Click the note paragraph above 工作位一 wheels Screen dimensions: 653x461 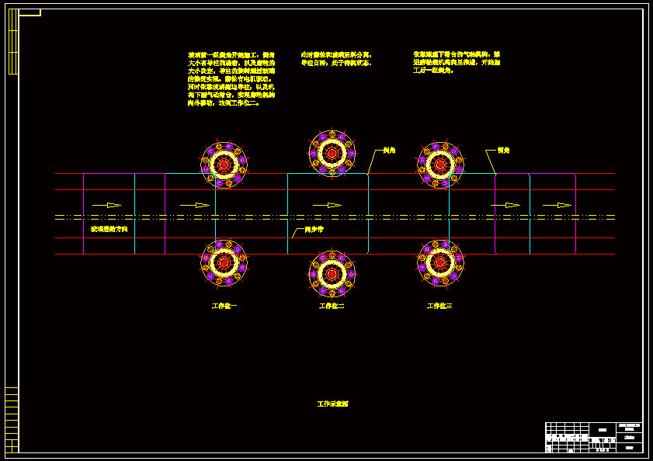(231, 78)
